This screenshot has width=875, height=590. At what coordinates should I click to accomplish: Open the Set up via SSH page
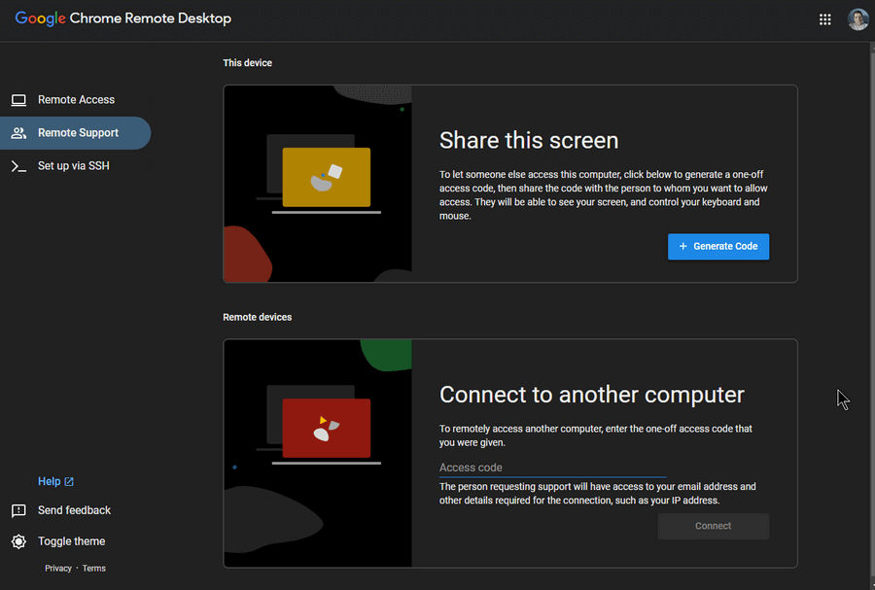(75, 165)
